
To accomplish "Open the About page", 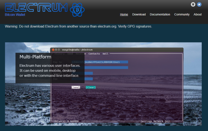I will (198, 15).
